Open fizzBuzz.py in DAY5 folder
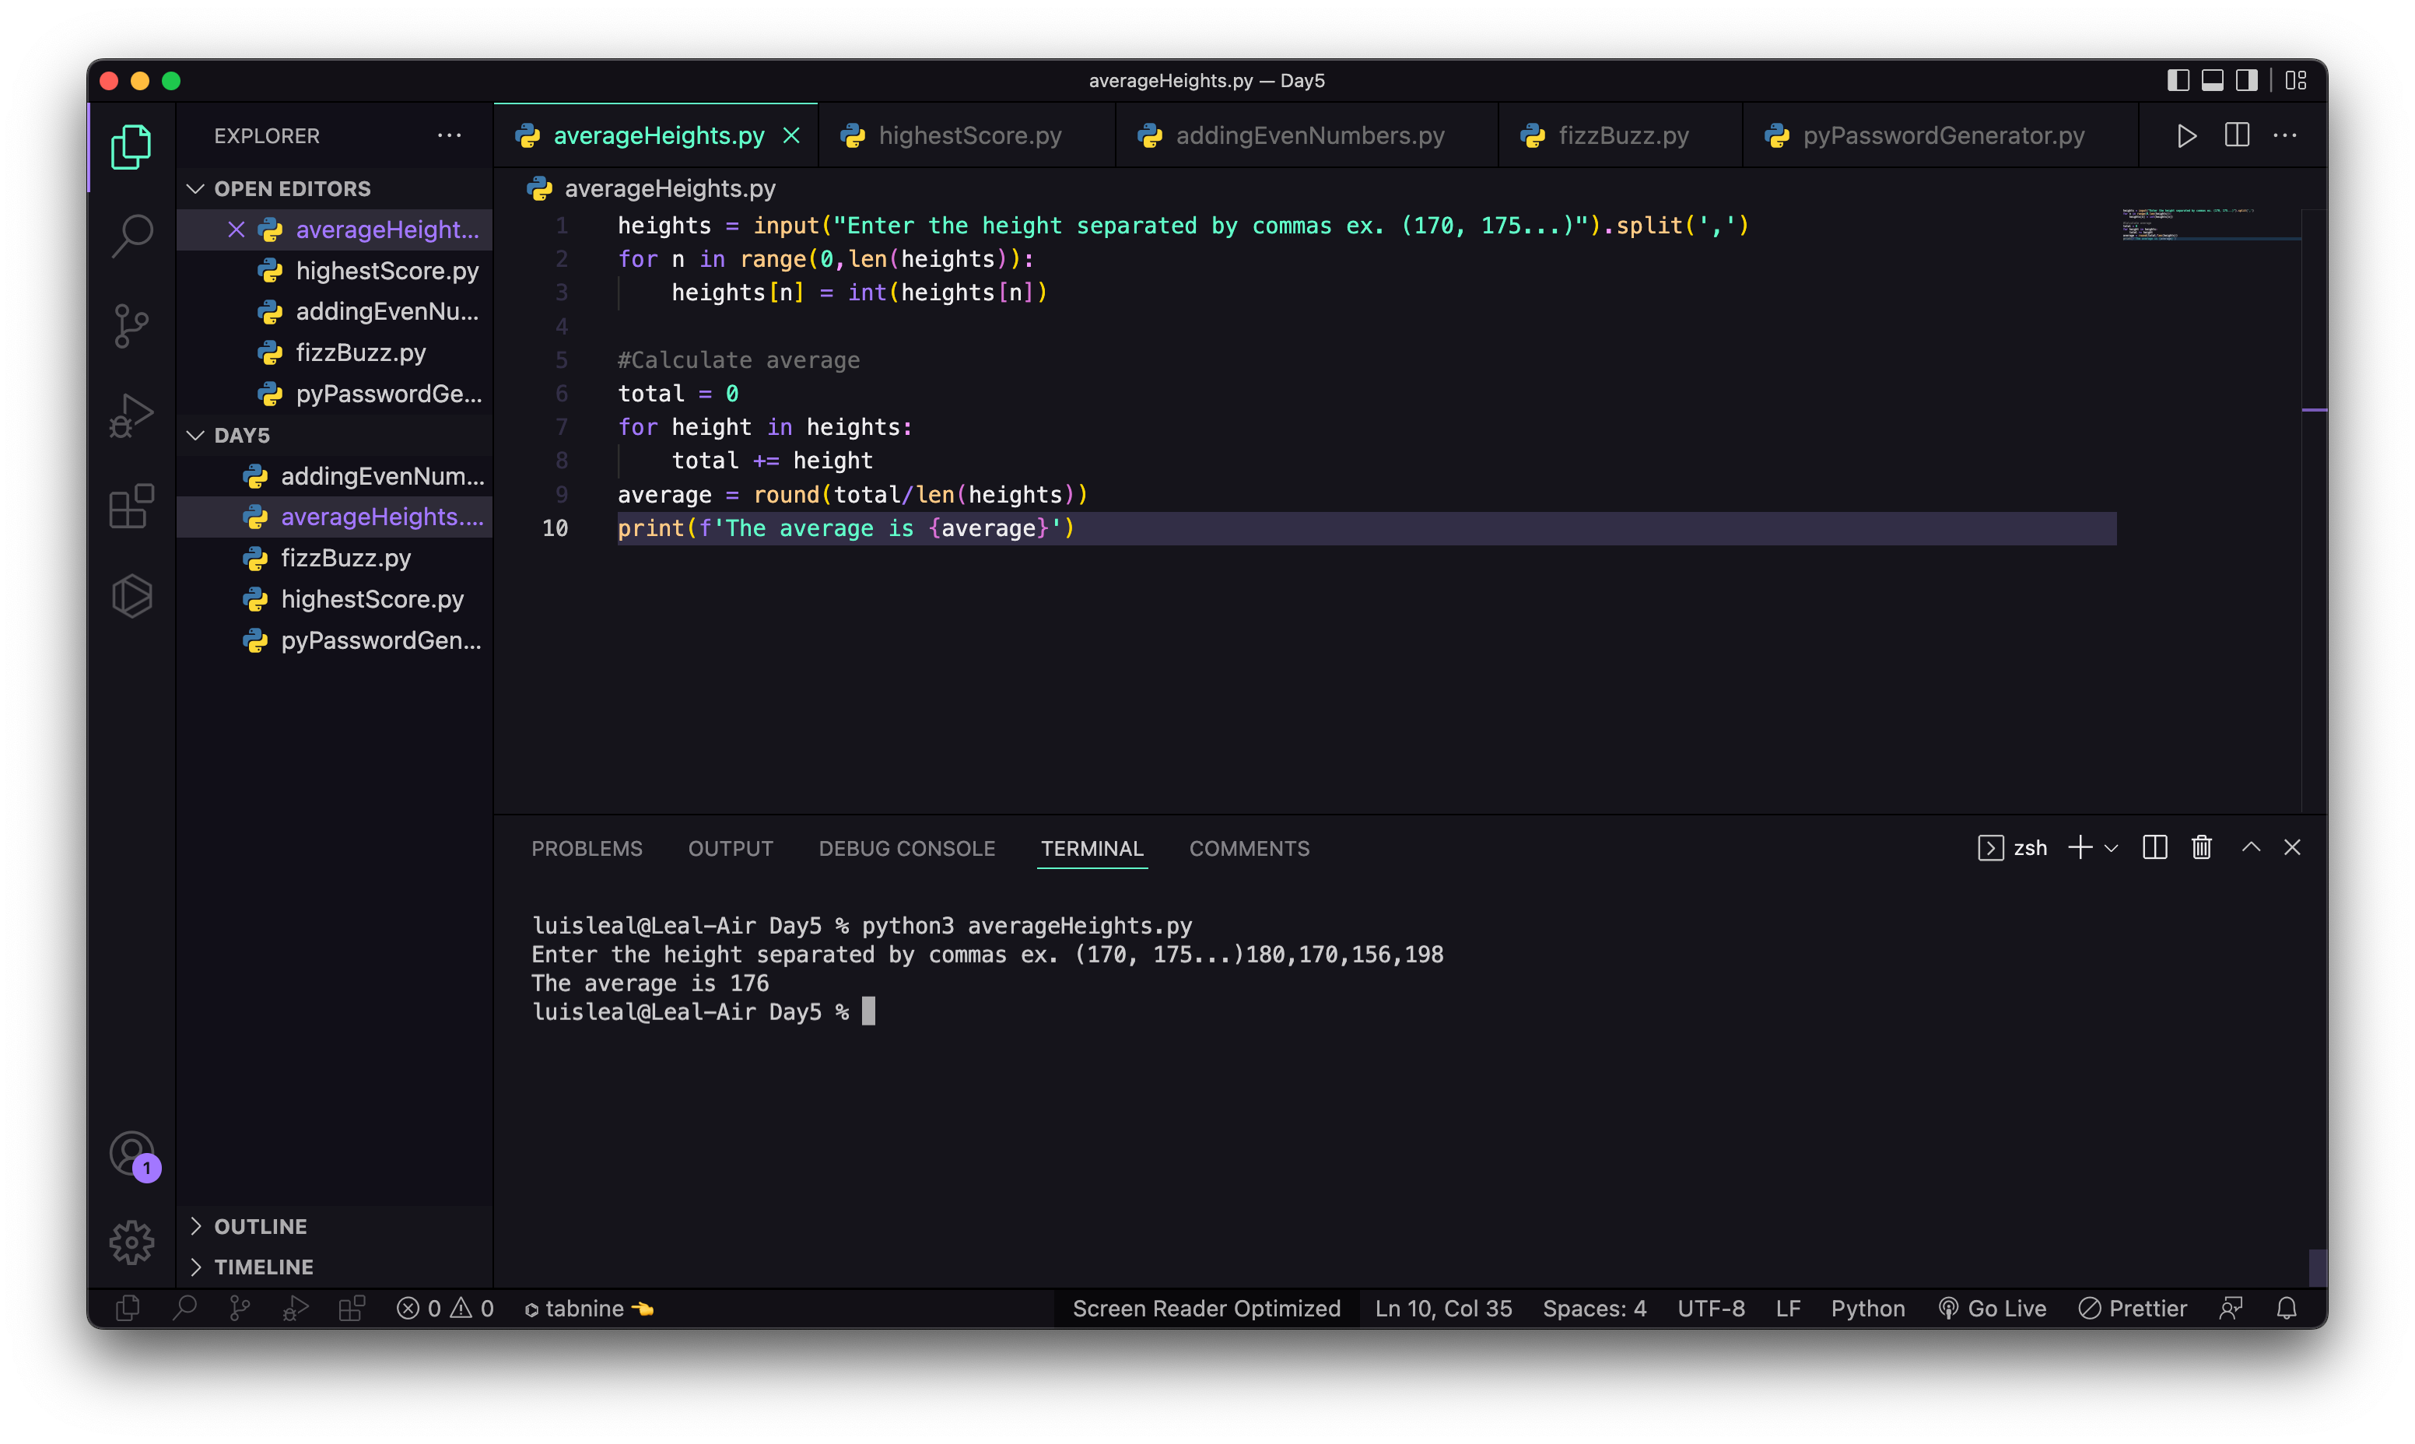This screenshot has height=1444, width=2415. (x=335, y=558)
